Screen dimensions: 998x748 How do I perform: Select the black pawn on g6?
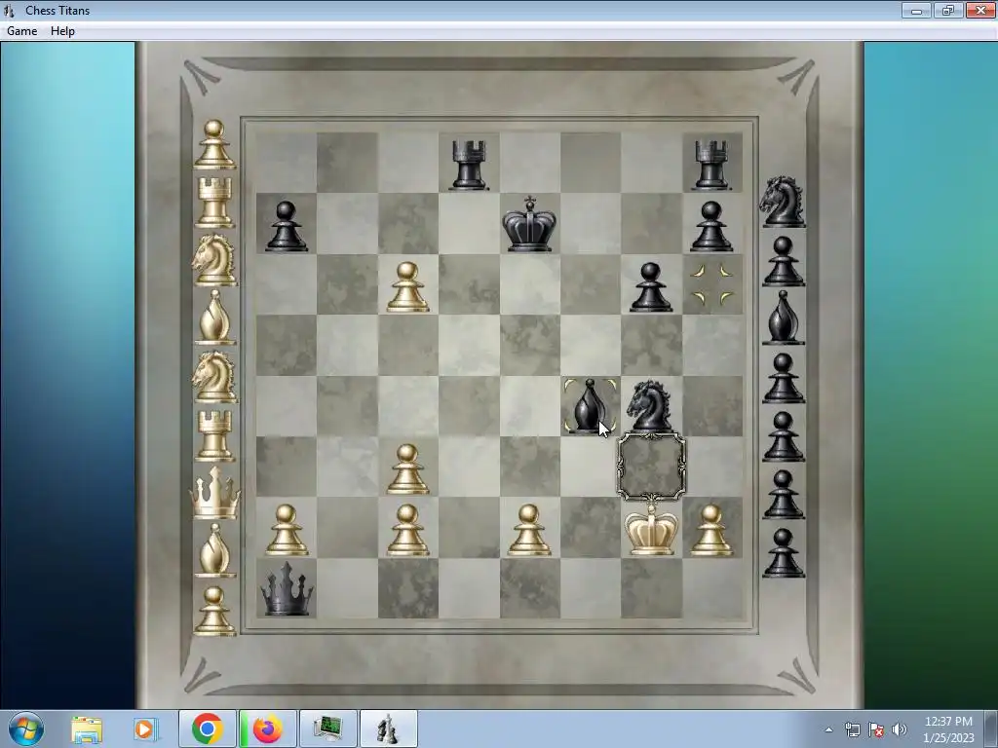650,287
